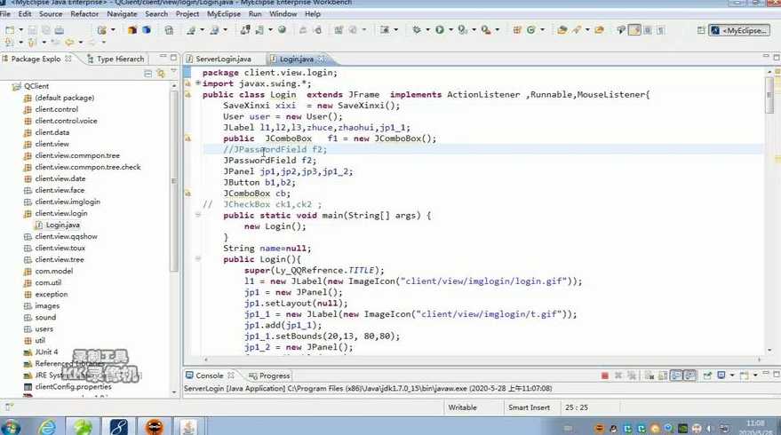Close the Login.java editor tab
Screen dimensions: 781x435
click(x=321, y=59)
